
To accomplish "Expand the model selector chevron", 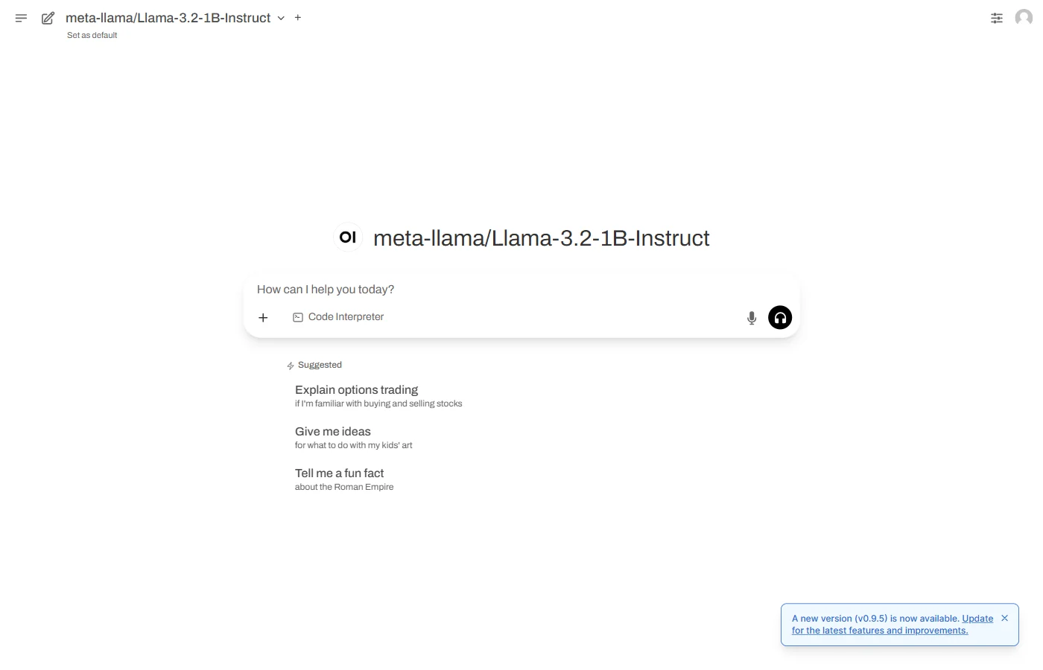I will click(x=281, y=18).
